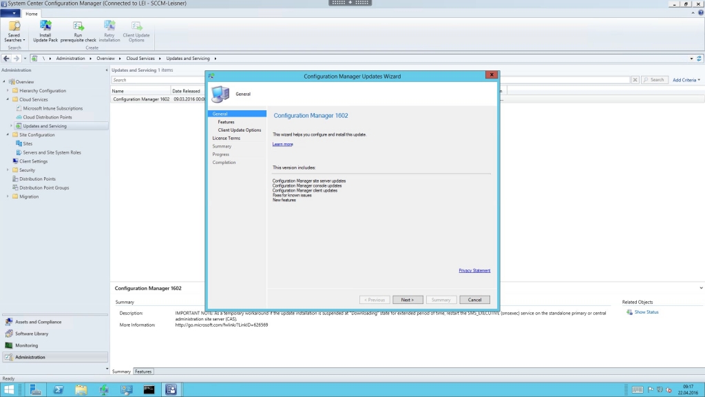Switch to the Features tab at bottom
The width and height of the screenshot is (705, 397).
[x=143, y=371]
